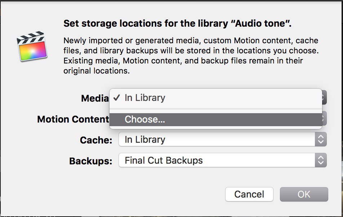Click the "Backups:" field label

91,161
